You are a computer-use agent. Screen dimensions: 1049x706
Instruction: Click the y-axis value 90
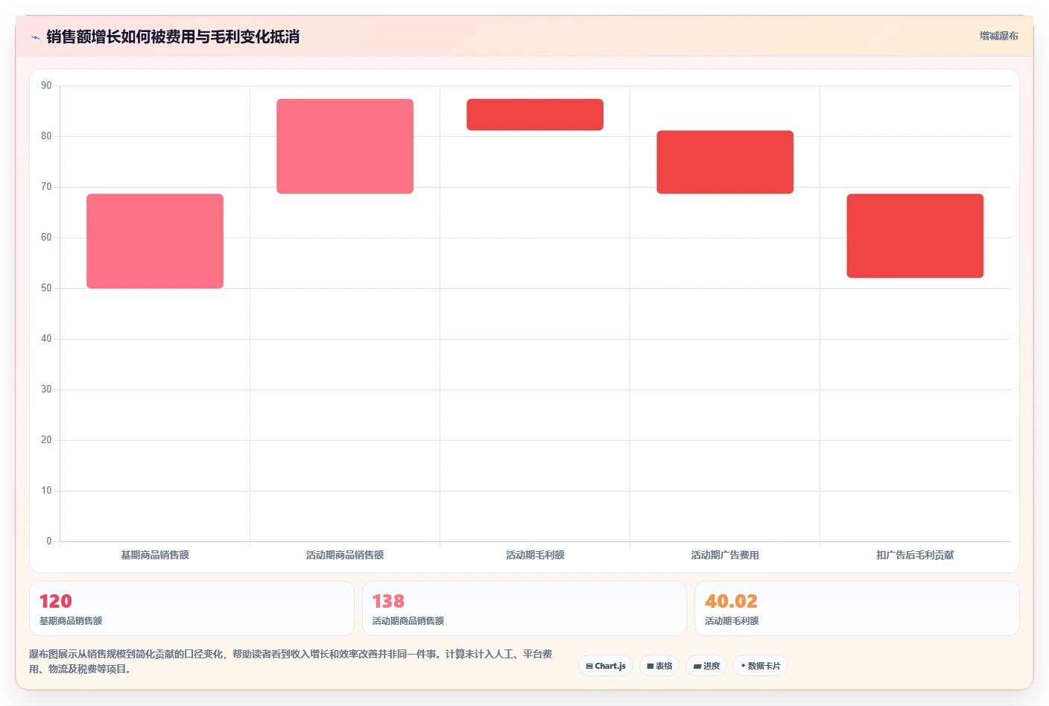click(x=46, y=86)
